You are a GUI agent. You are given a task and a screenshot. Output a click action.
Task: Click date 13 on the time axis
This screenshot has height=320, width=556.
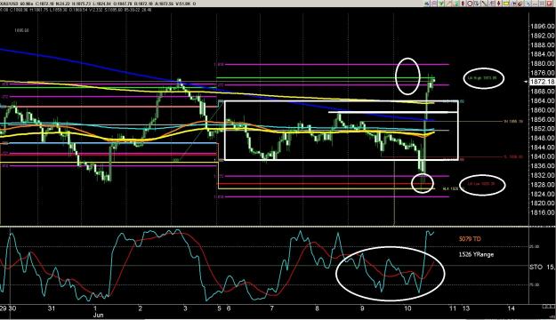[x=465, y=308]
